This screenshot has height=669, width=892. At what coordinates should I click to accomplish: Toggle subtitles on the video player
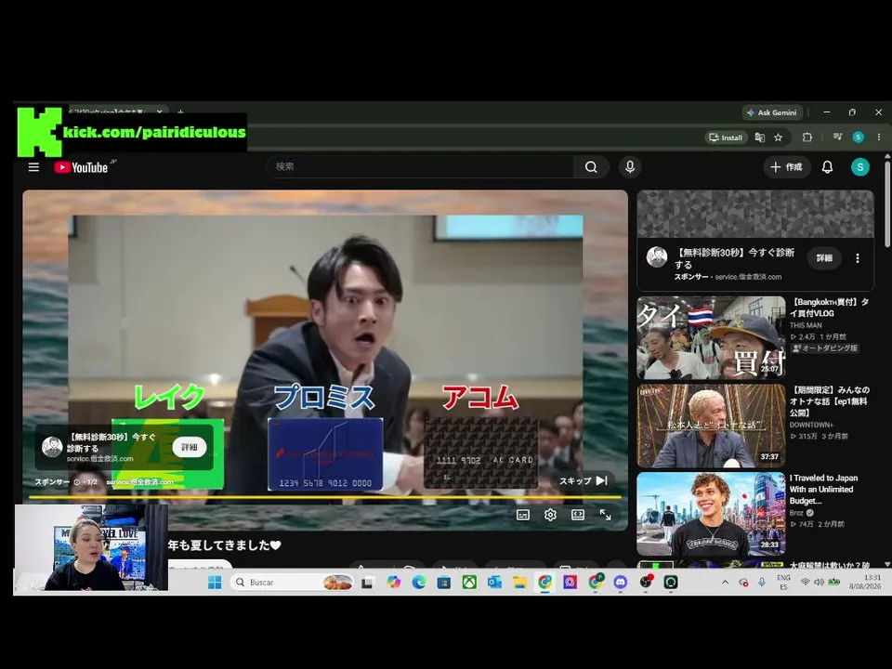[x=523, y=515]
